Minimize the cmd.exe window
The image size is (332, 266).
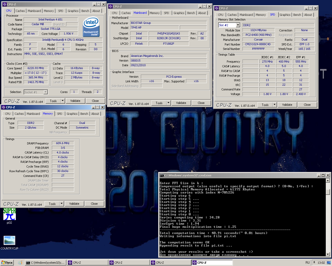tap(319, 175)
